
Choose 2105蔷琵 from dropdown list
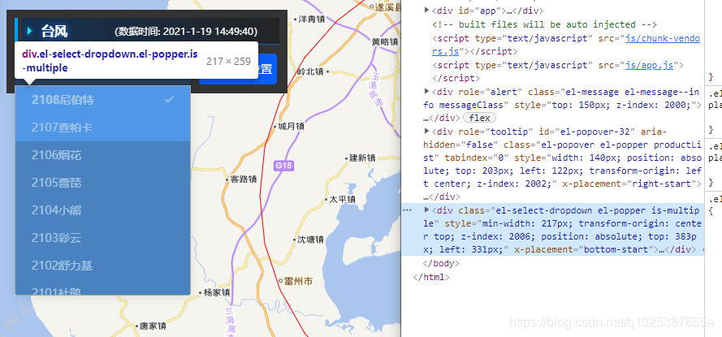(x=102, y=183)
